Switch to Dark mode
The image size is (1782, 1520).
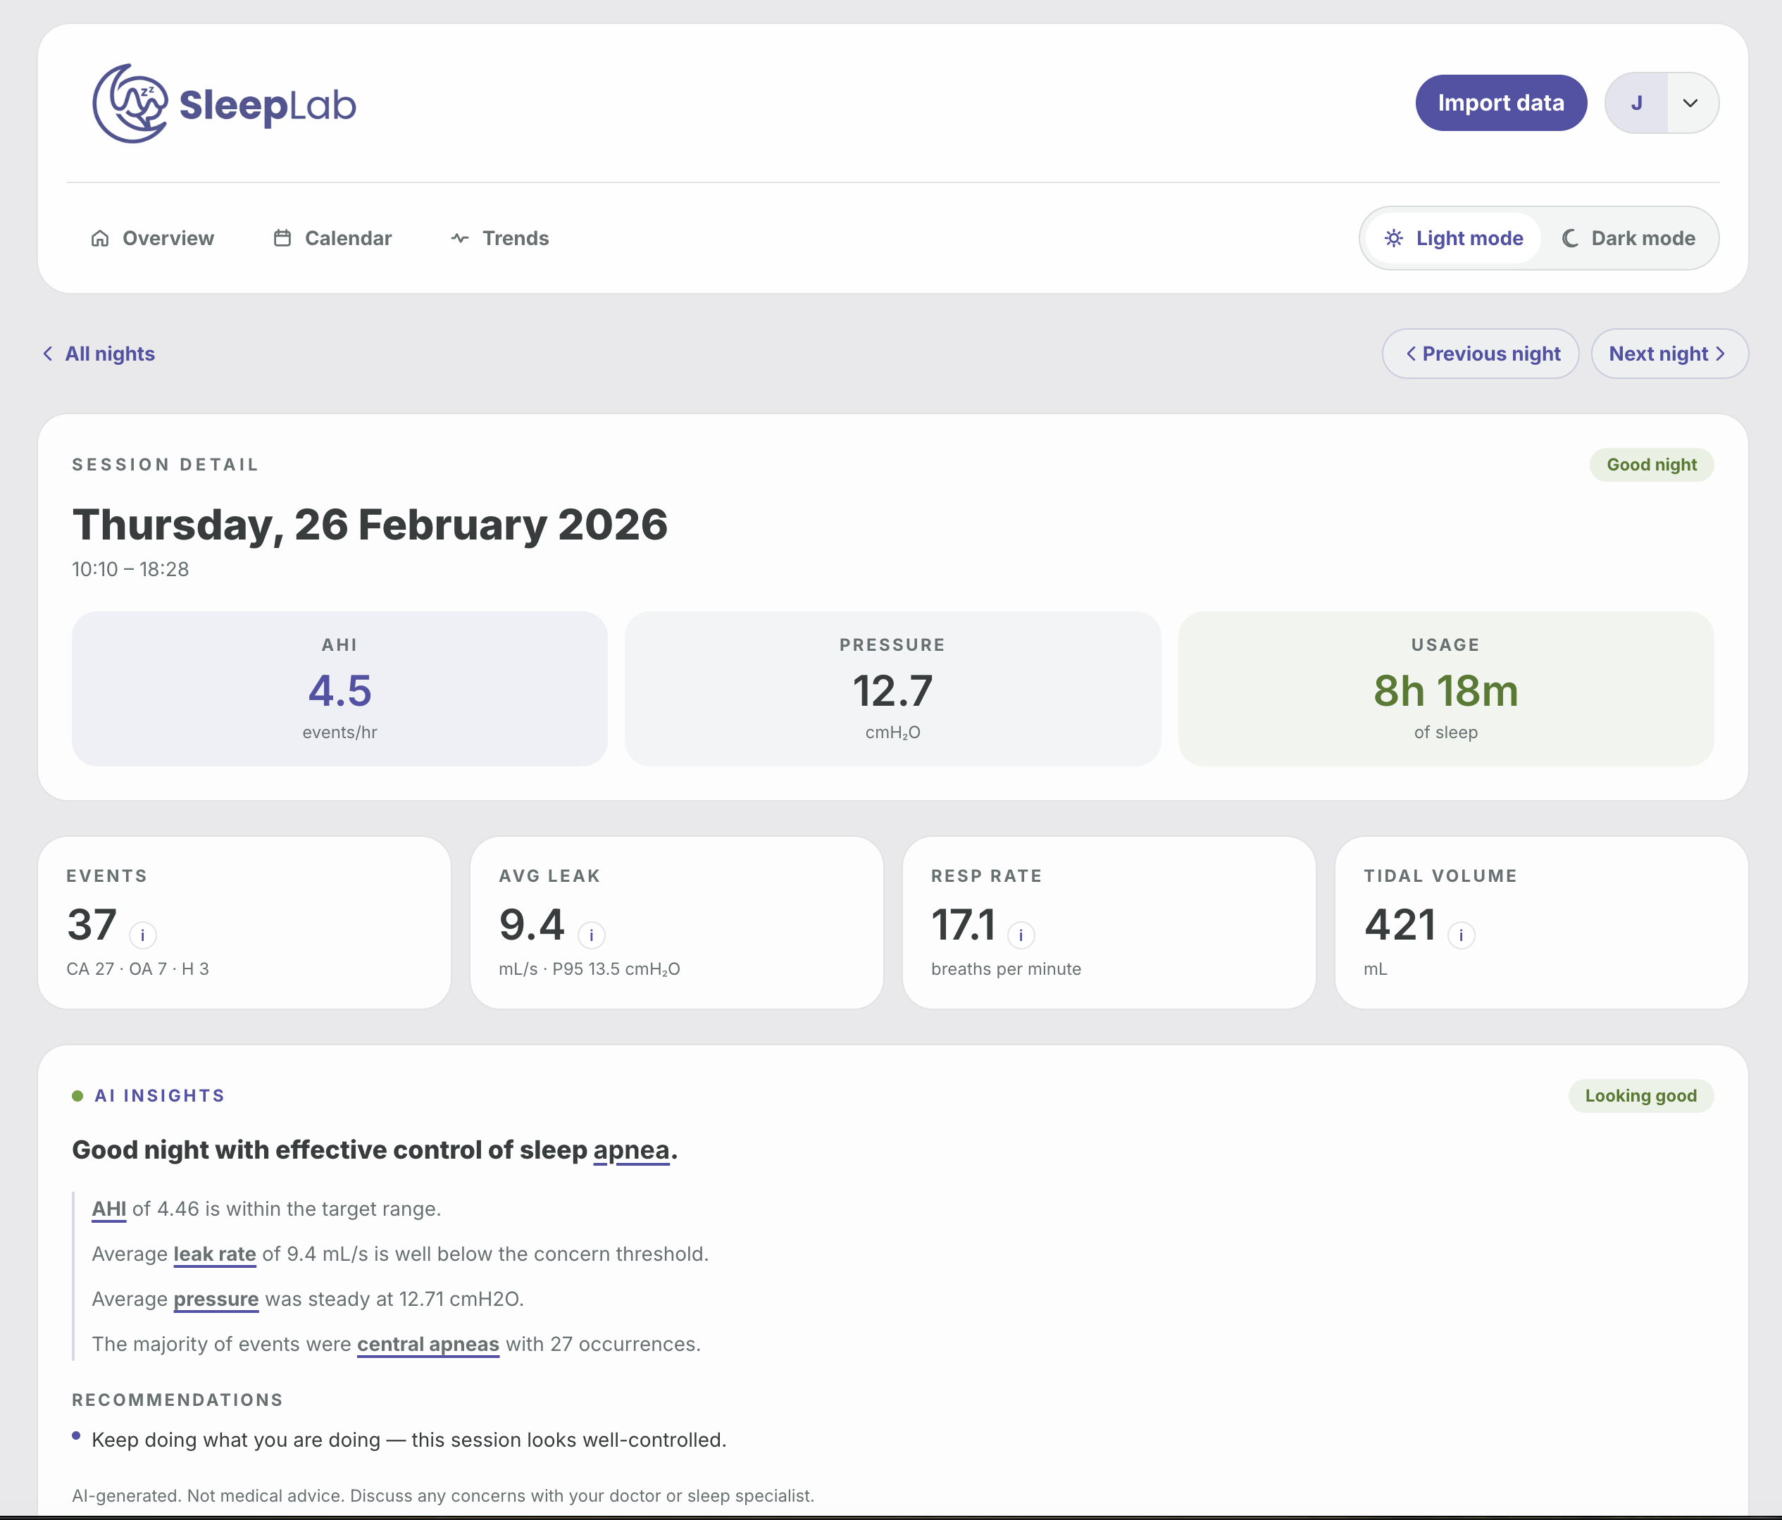pos(1629,238)
